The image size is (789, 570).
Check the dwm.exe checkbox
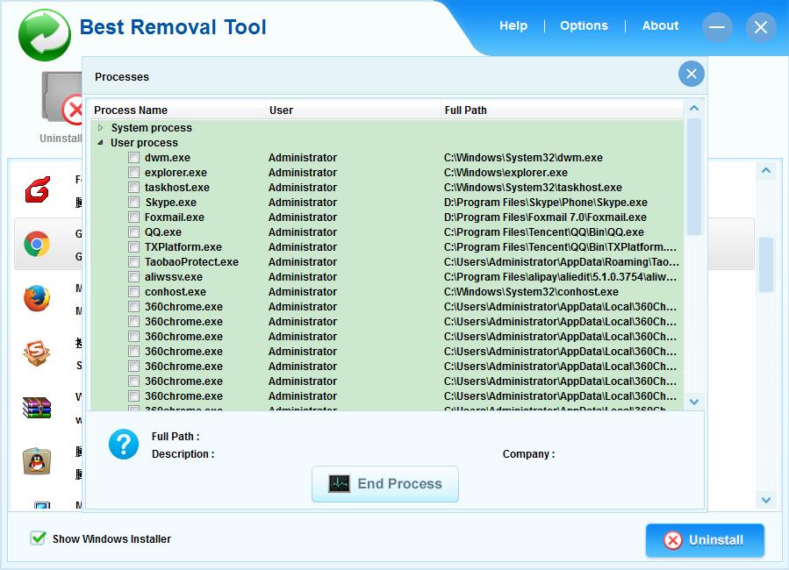(x=134, y=158)
